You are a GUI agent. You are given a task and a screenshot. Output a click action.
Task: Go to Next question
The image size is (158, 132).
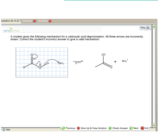tap(134, 128)
